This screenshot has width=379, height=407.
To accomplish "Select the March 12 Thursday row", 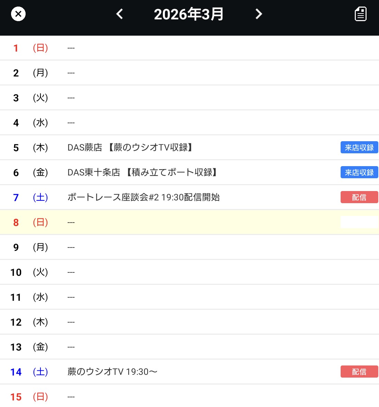I will point(173,322).
